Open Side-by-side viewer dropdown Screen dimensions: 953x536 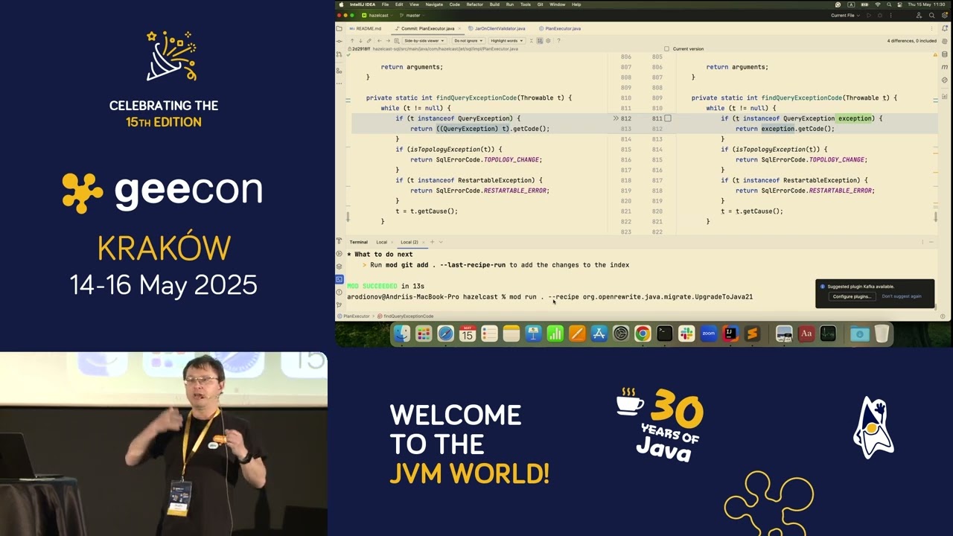(x=424, y=41)
